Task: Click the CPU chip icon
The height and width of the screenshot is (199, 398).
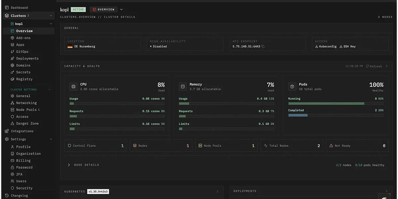Action: 73,87
